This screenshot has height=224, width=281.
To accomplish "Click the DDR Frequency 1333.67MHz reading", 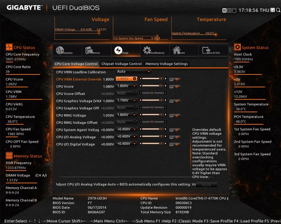I will pos(16,168).
